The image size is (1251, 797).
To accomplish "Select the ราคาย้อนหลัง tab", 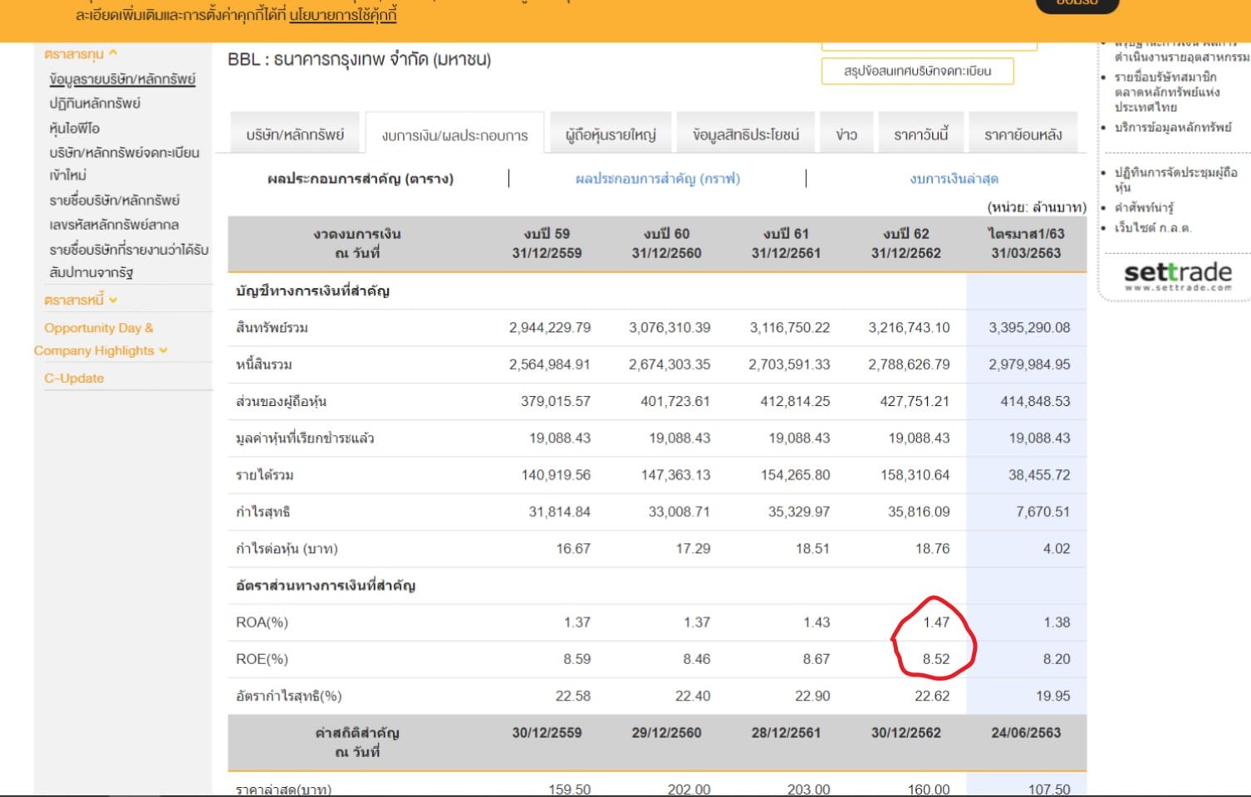I will [1023, 134].
